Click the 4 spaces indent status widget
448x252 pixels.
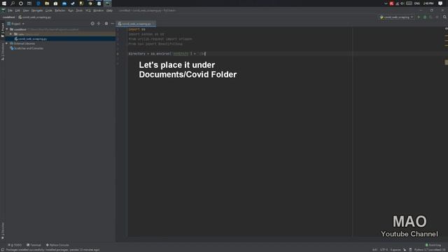click(395, 250)
